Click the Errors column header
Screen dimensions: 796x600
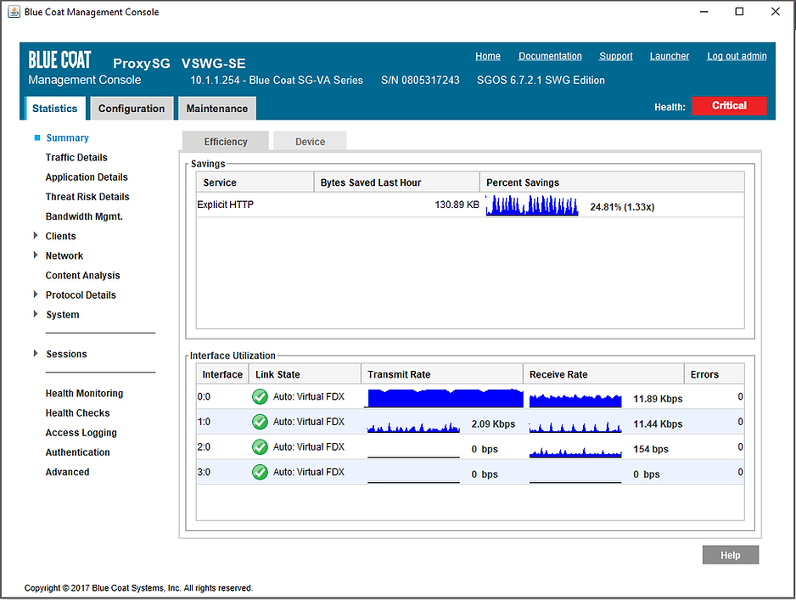click(715, 374)
